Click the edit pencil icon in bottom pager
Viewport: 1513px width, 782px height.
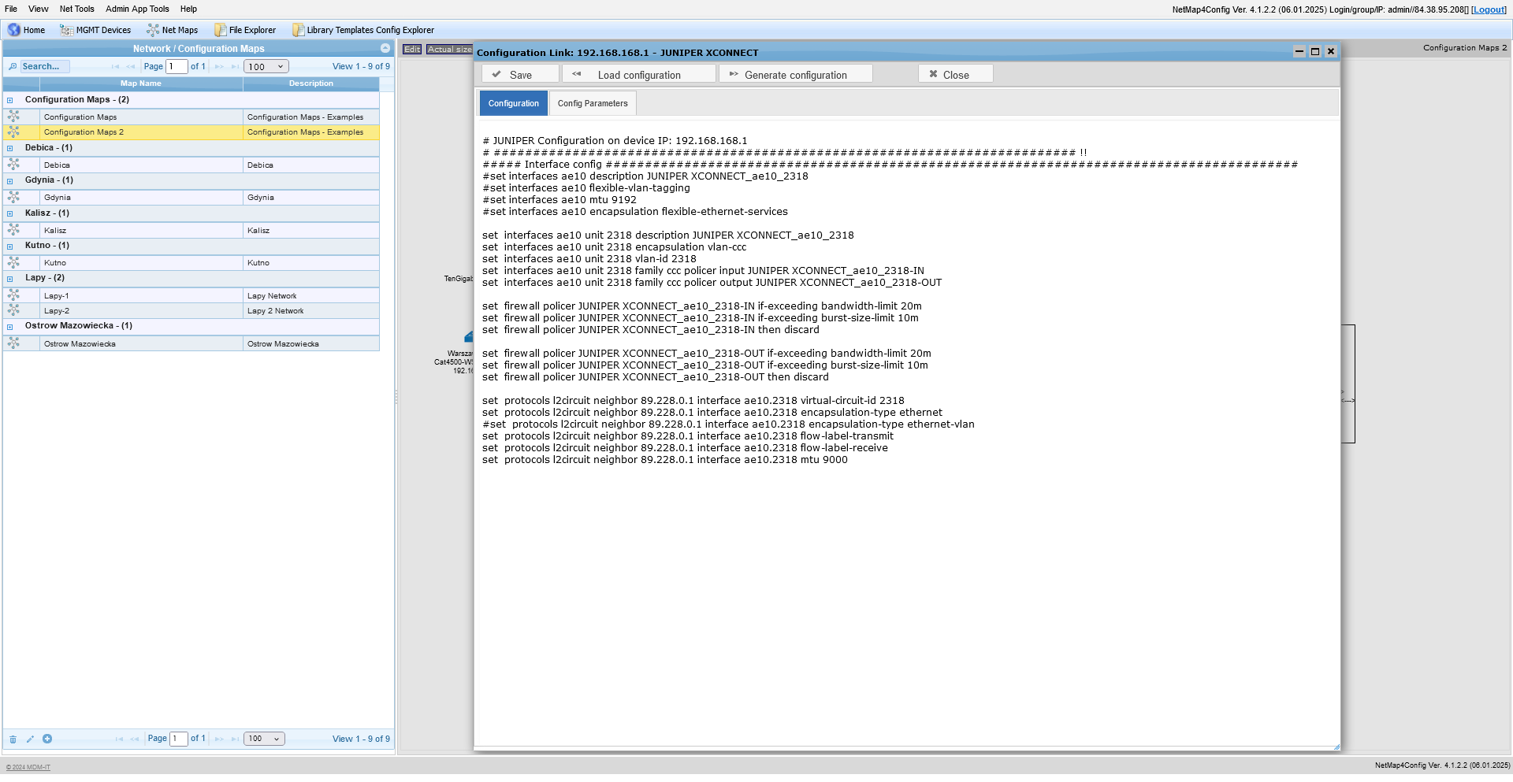tap(30, 739)
